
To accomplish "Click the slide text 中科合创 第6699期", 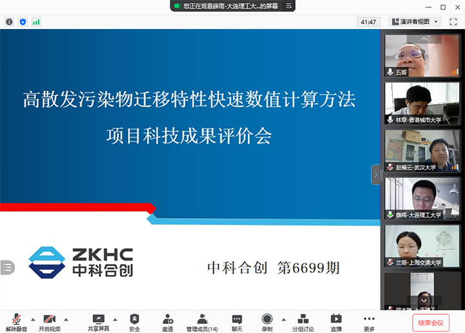I will click(273, 268).
